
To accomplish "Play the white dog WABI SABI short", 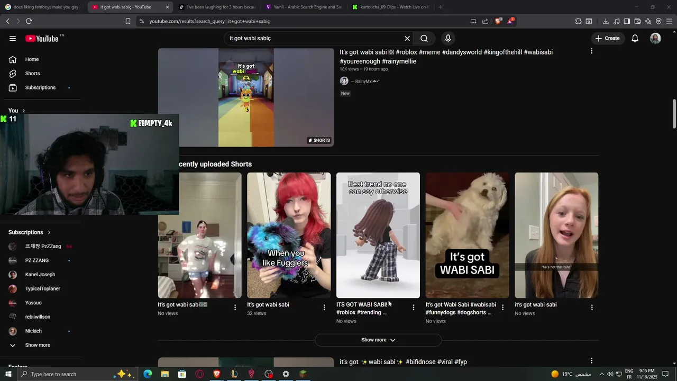I will tap(468, 235).
